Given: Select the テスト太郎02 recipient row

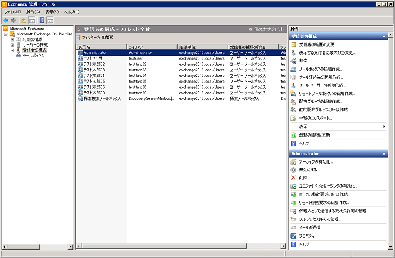Looking at the screenshot, I should click(x=181, y=64).
